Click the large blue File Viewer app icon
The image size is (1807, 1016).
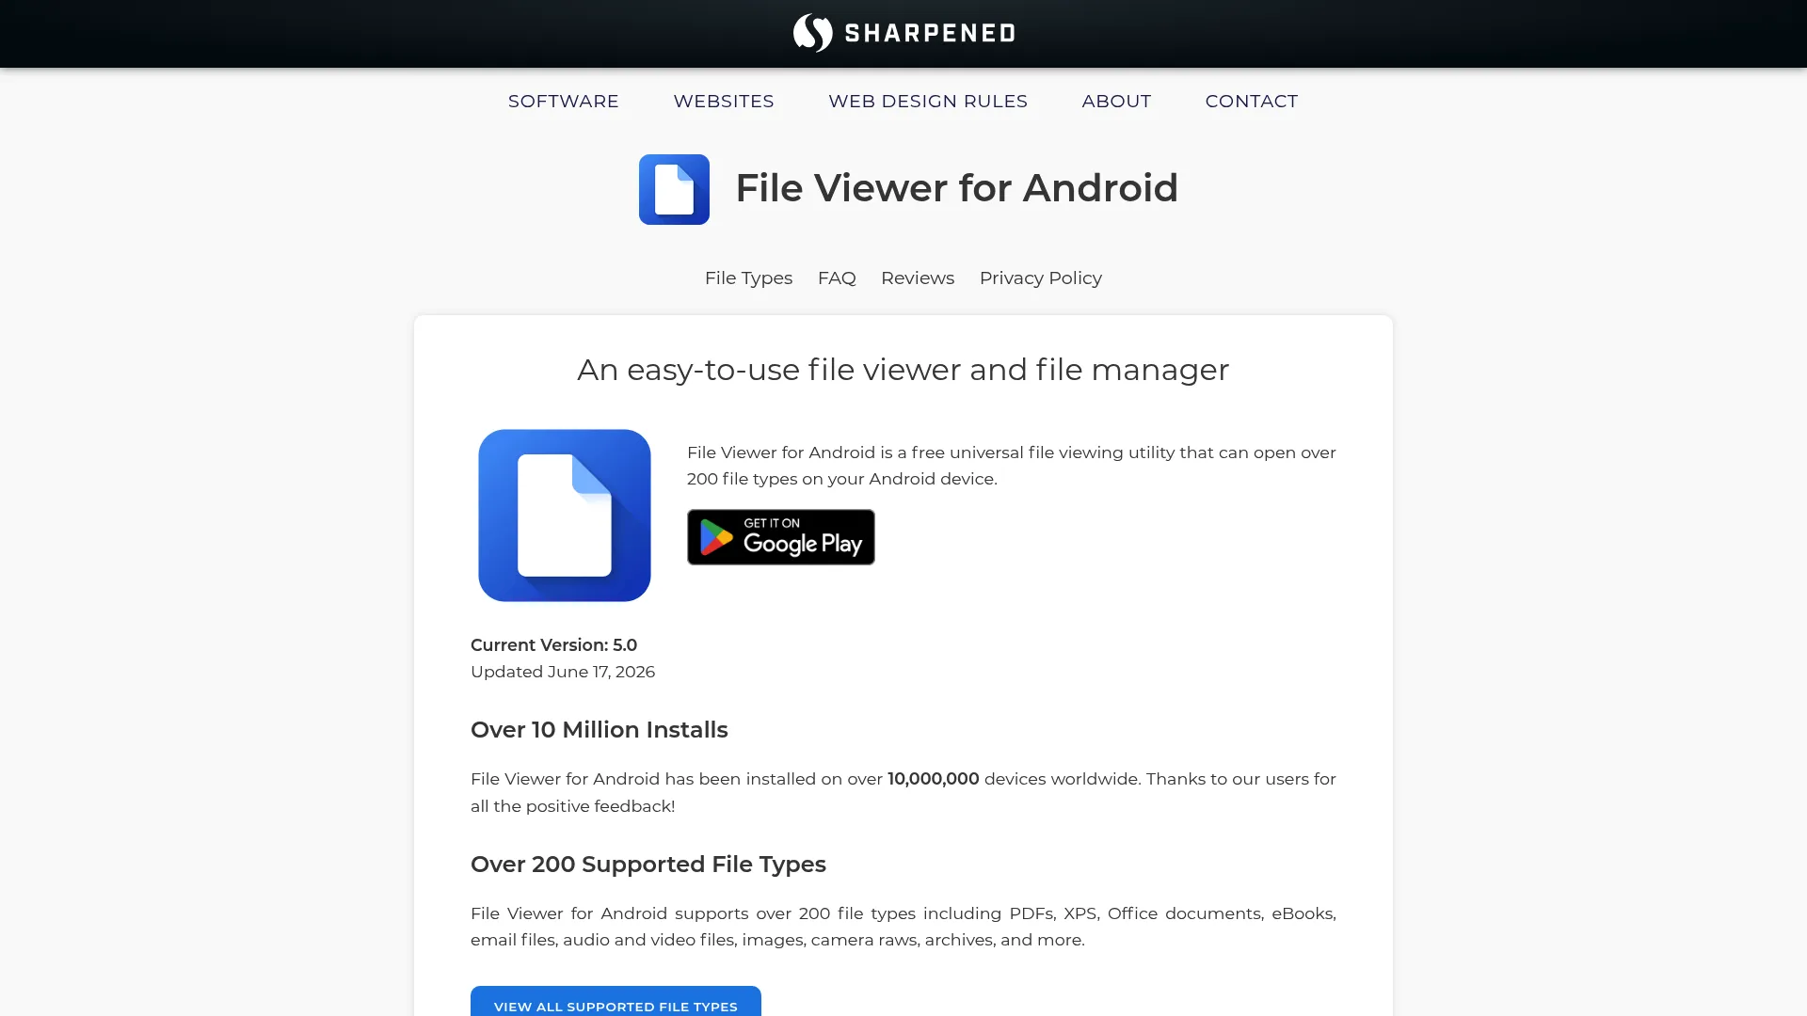(565, 516)
